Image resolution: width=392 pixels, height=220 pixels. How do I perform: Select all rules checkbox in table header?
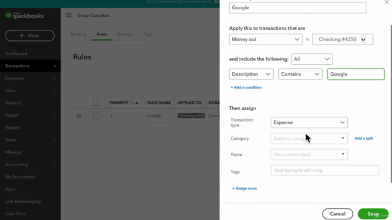[96, 103]
